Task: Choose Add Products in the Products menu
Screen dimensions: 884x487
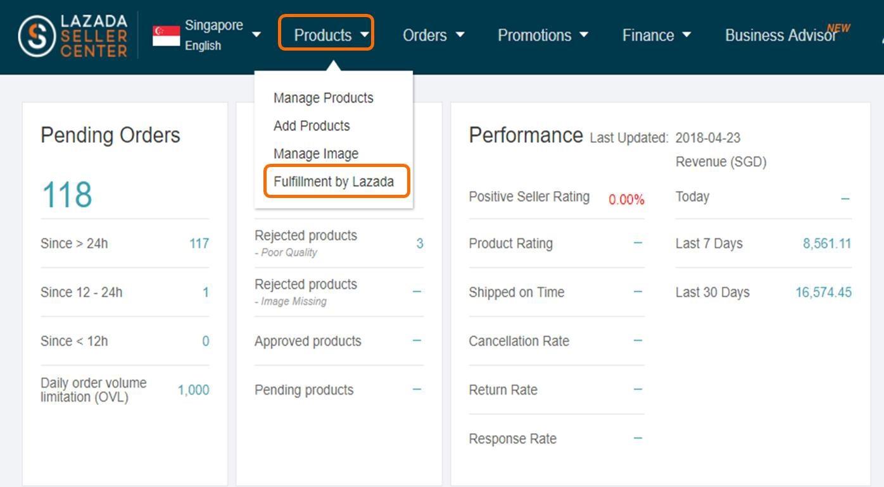Action: (312, 126)
